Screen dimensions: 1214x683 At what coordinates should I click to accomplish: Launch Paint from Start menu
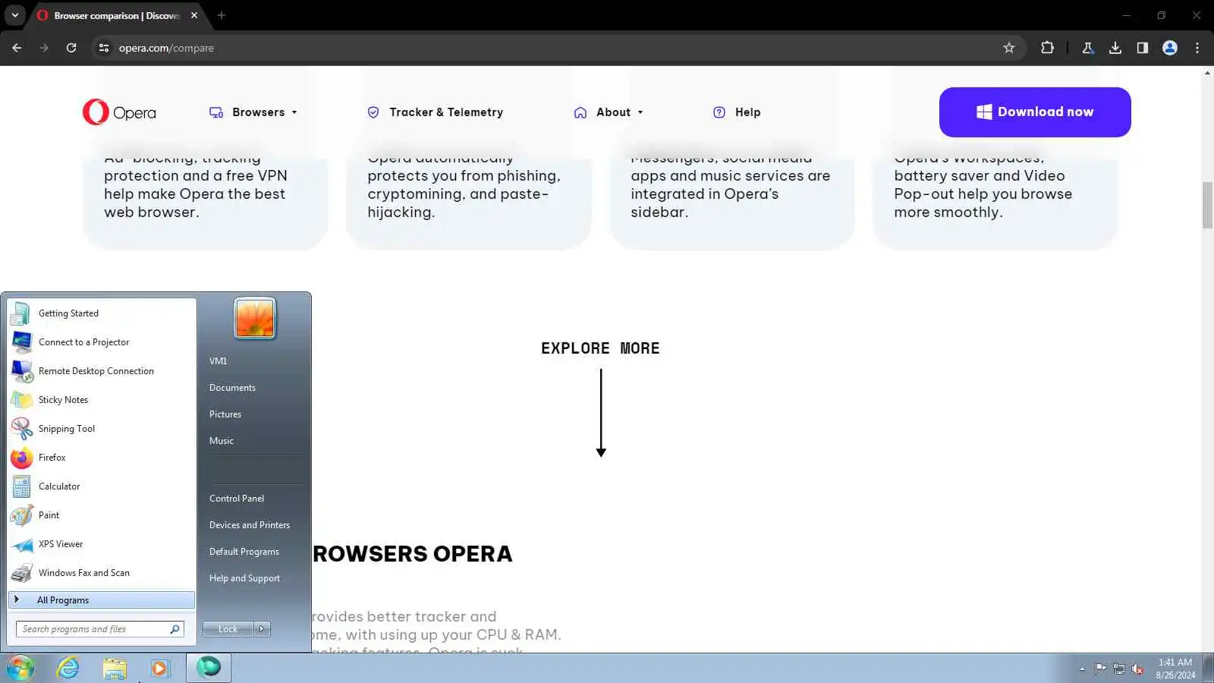click(102, 515)
